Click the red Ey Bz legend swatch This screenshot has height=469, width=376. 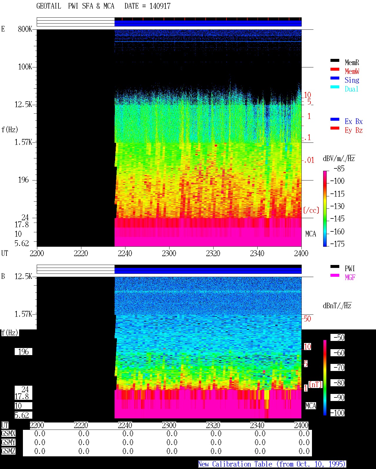pyautogui.click(x=335, y=128)
